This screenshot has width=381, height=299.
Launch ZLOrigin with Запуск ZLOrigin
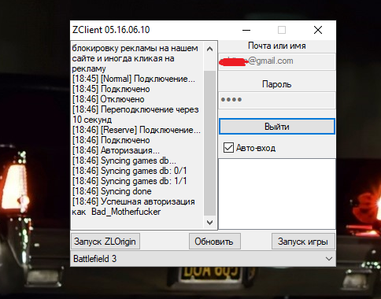coord(105,242)
